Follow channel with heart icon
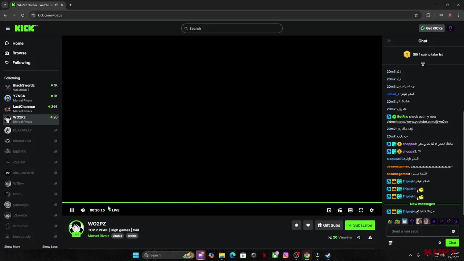464x261 pixels. pyautogui.click(x=308, y=225)
